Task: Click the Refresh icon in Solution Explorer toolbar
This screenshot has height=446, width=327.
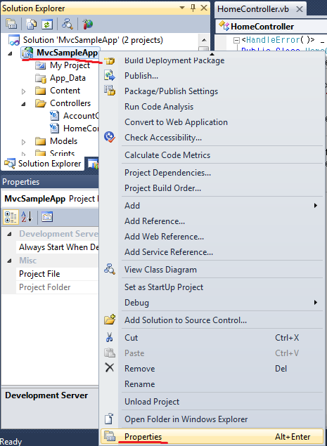Action: click(x=47, y=24)
